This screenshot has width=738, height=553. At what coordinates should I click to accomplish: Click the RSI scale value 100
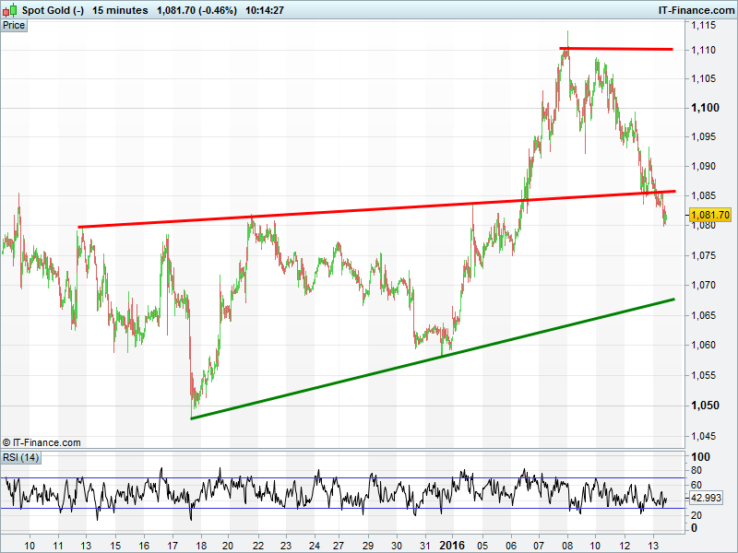(x=699, y=457)
